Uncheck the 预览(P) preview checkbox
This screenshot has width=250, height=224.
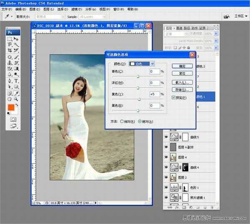174,97
